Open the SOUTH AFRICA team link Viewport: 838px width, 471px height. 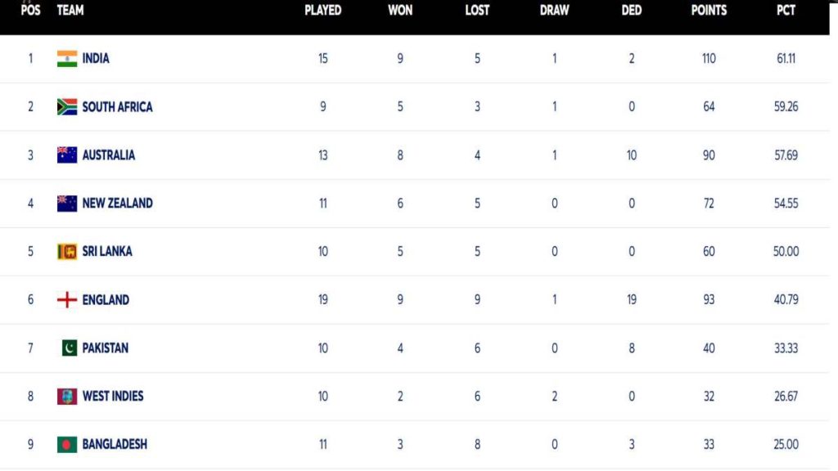point(117,107)
